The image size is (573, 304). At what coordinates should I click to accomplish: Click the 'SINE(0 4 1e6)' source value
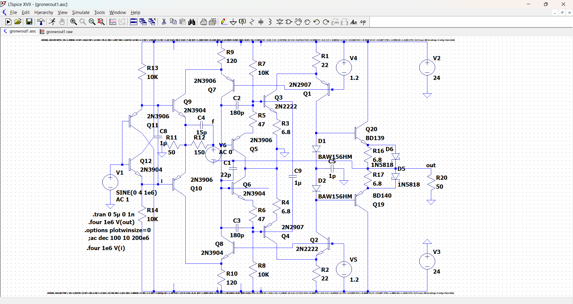point(136,193)
